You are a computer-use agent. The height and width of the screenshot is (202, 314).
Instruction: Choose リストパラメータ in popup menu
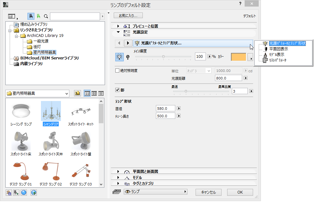pyautogui.click(x=277, y=60)
